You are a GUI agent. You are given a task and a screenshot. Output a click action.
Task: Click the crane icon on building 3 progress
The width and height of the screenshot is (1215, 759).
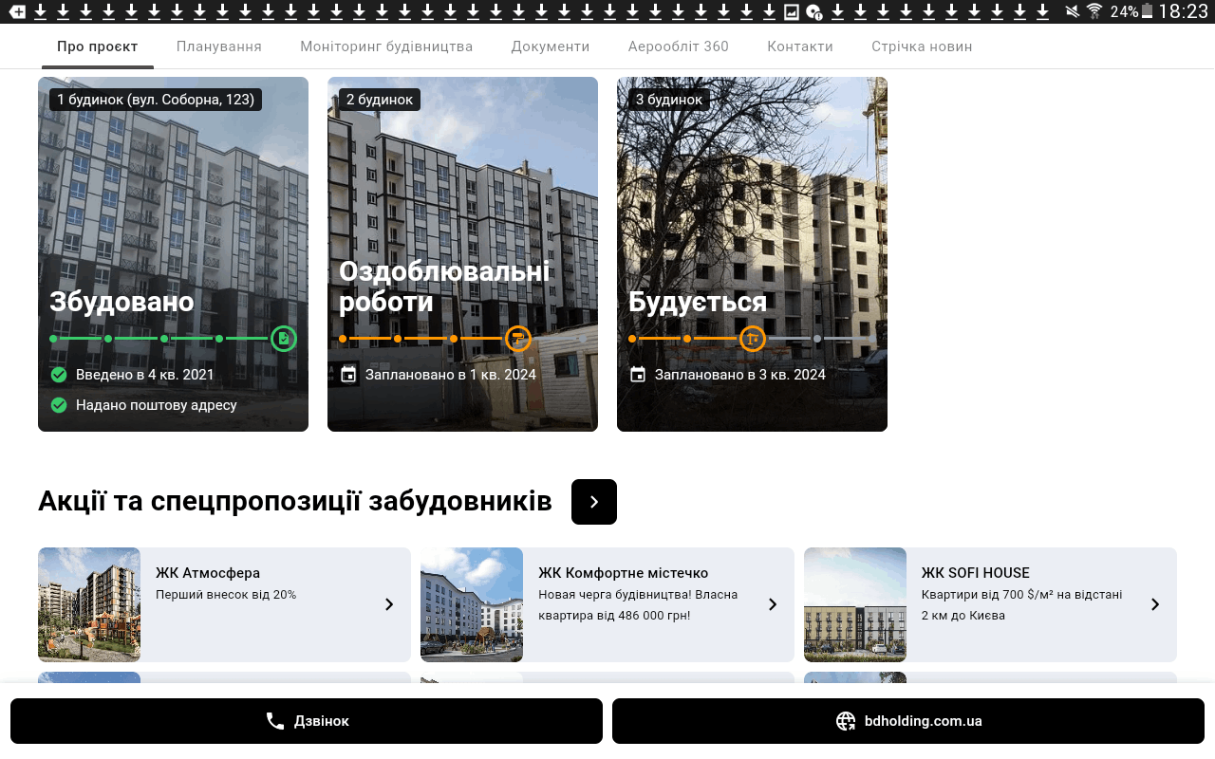(752, 339)
